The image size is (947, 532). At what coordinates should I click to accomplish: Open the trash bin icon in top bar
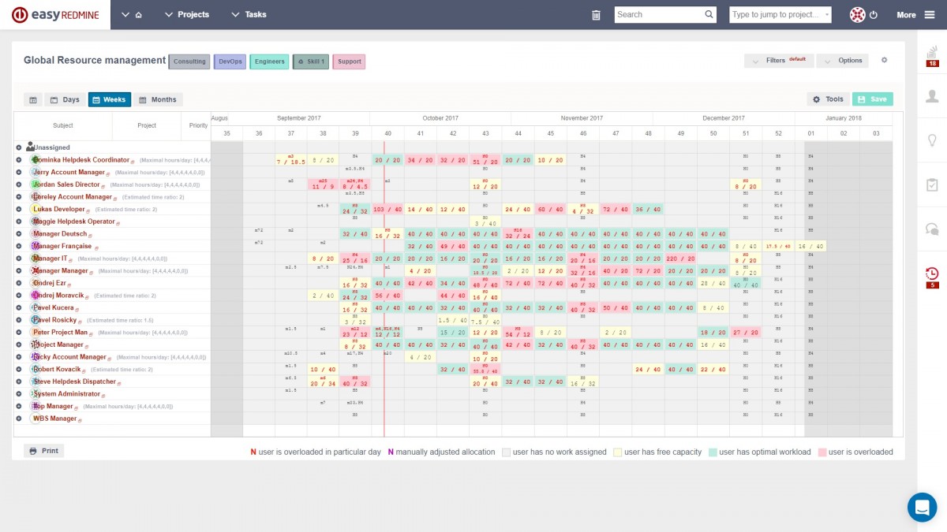tap(596, 15)
